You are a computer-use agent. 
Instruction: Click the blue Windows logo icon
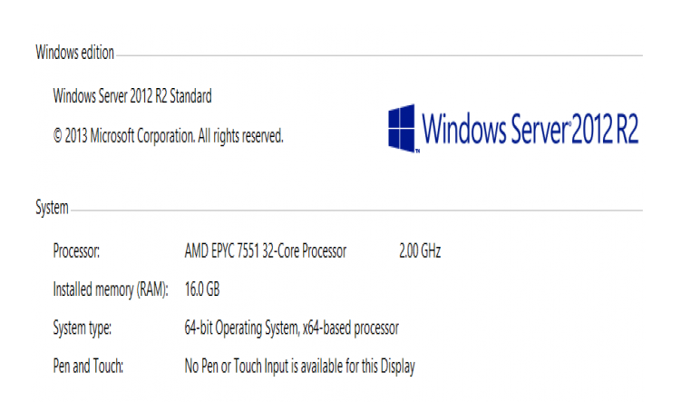coord(402,127)
